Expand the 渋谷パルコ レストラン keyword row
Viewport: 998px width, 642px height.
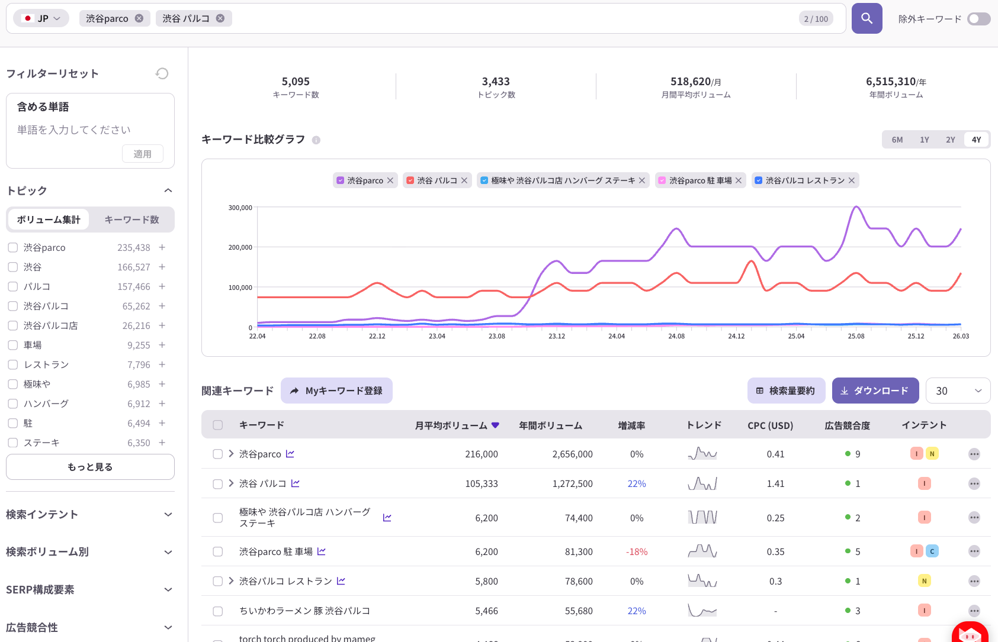click(231, 581)
